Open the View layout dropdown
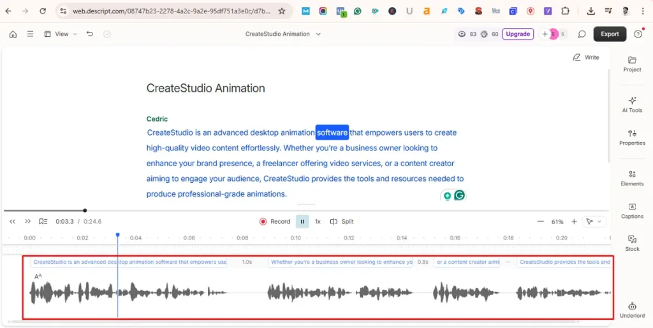Screen dimensions: 653x328 tap(61, 34)
